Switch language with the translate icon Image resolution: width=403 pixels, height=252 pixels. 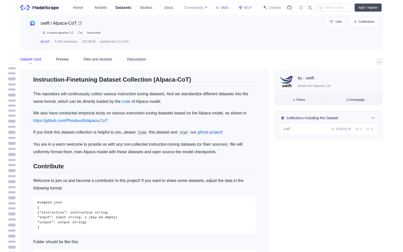[310, 8]
